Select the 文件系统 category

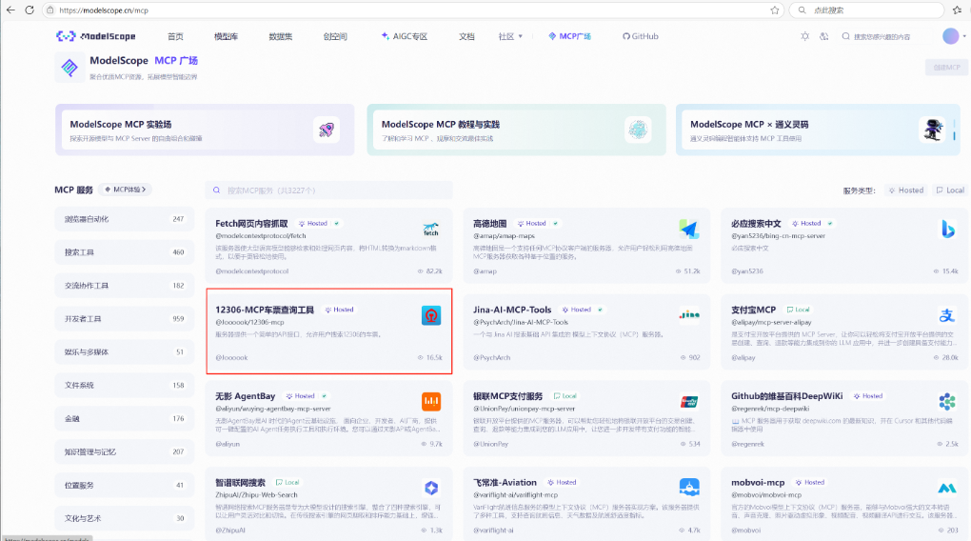pyautogui.click(x=124, y=386)
